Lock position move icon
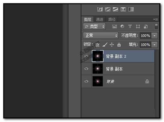Screen dimensions: 164x122 112,44
